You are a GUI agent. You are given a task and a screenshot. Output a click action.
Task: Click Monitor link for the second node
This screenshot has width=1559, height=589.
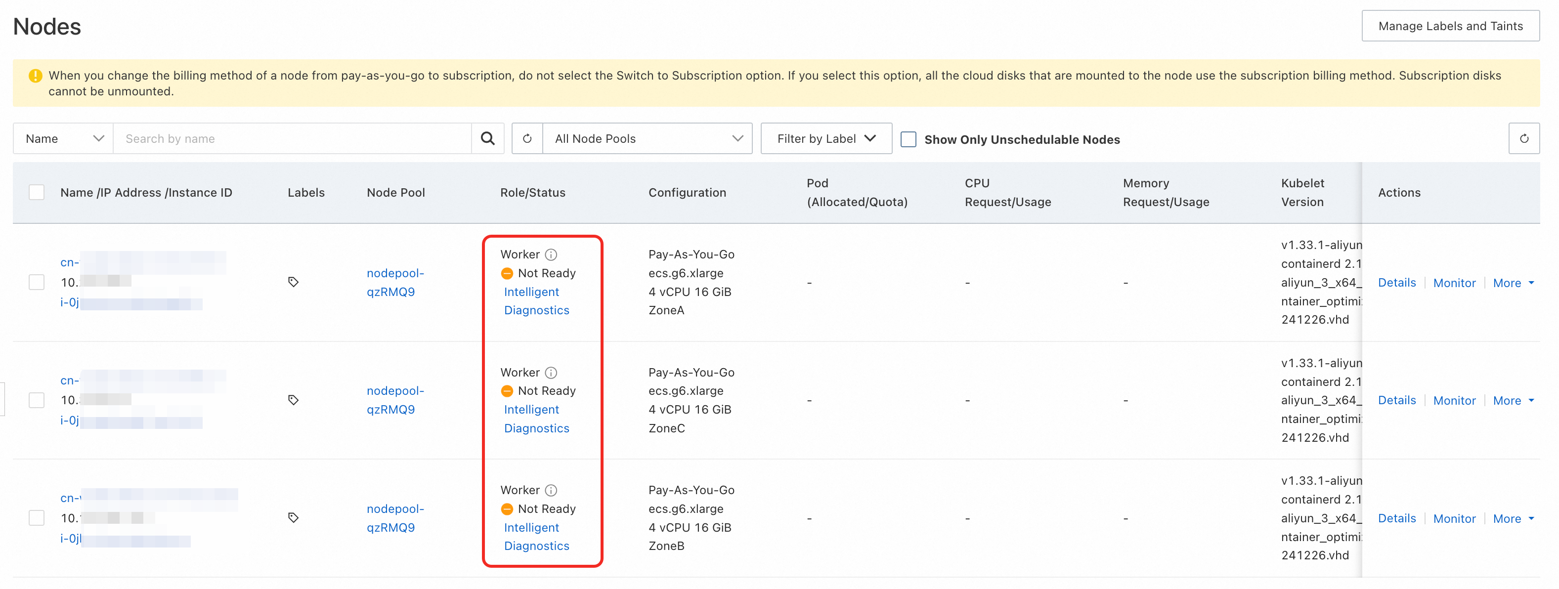1454,400
